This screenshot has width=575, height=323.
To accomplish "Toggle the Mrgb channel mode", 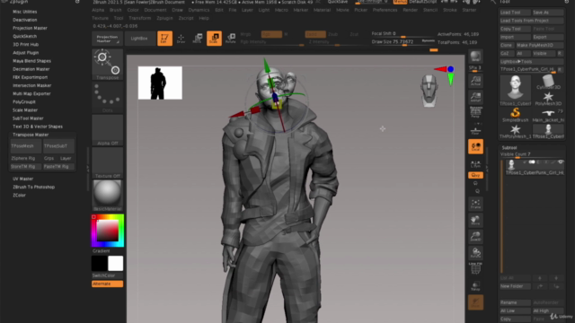I will point(245,34).
